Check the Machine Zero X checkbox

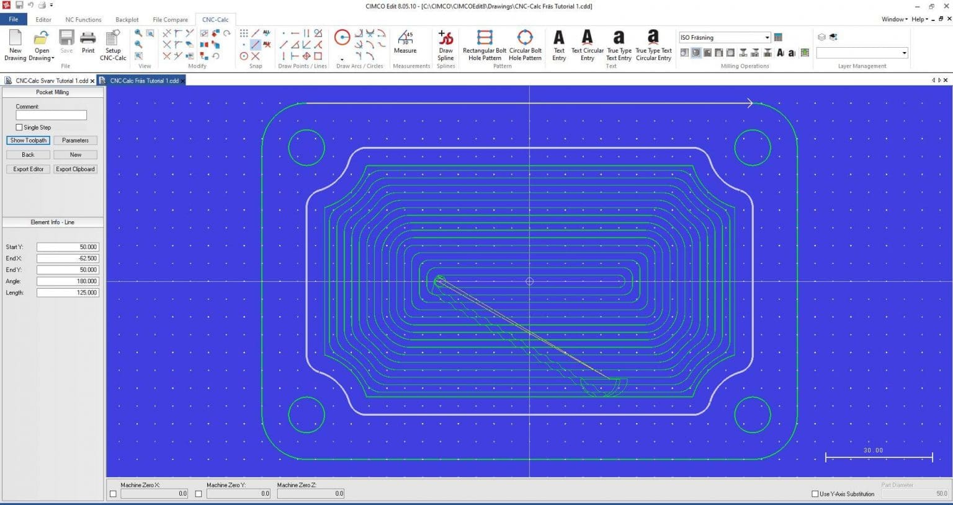click(112, 493)
